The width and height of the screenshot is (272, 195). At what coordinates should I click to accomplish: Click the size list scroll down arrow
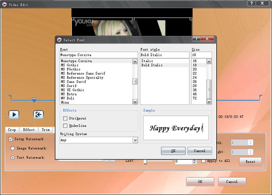[x=209, y=102]
